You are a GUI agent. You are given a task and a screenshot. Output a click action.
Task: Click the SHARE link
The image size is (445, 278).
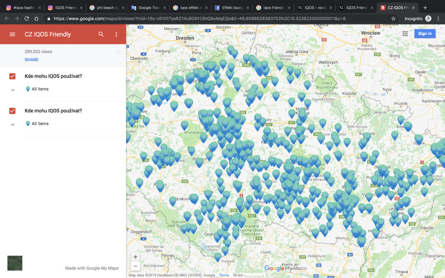click(31, 60)
